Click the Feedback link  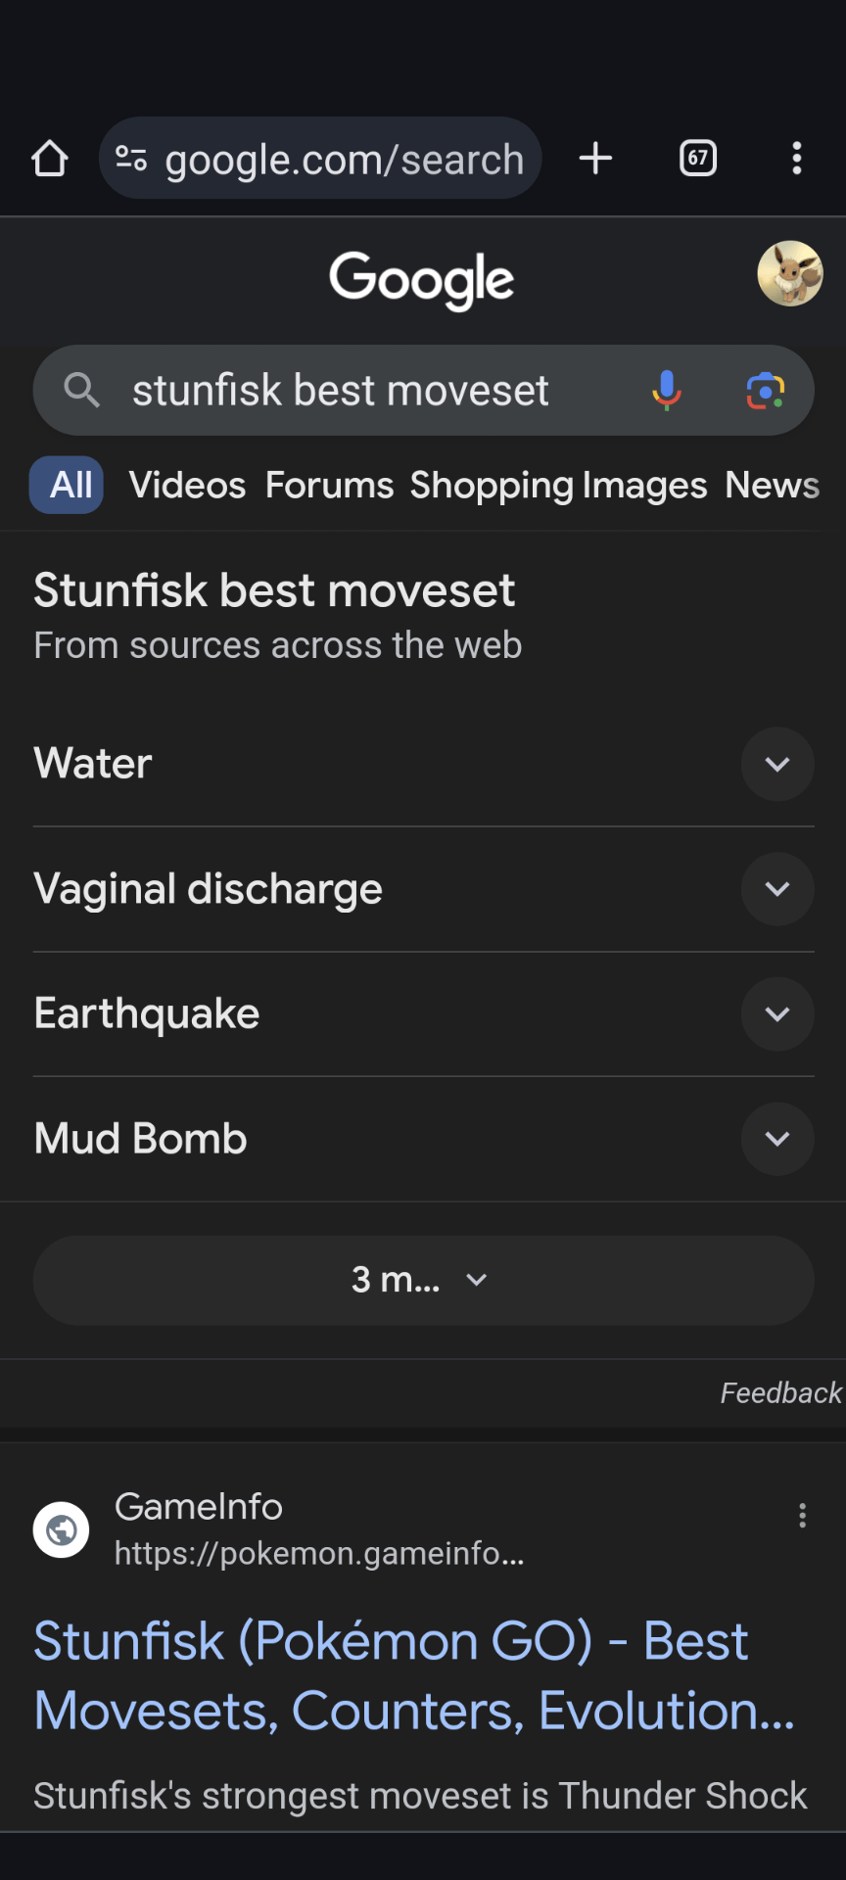pos(780,1392)
